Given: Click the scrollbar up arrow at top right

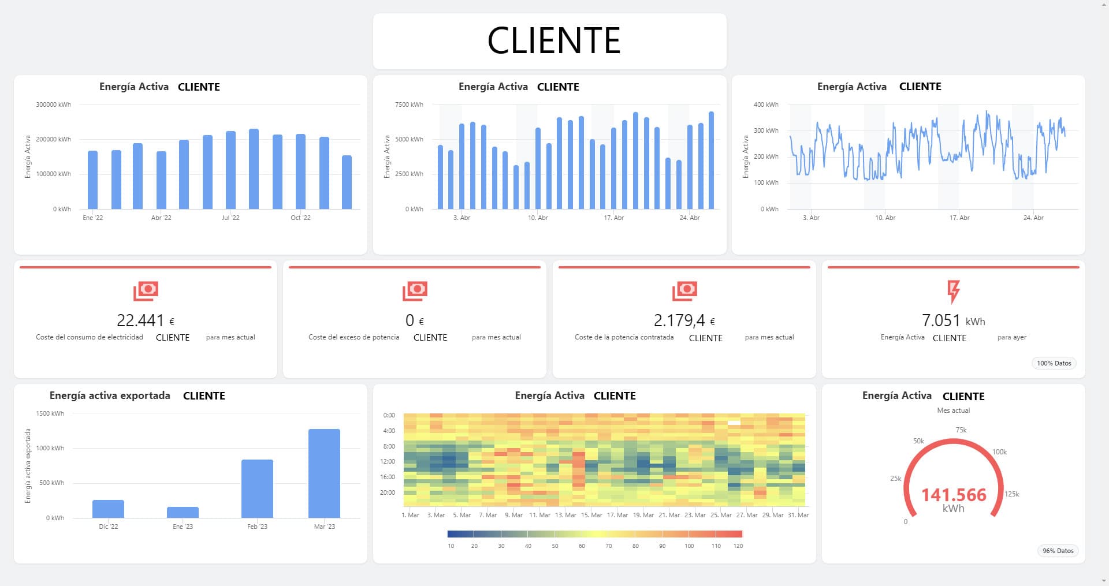Looking at the screenshot, I should pyautogui.click(x=1104, y=4).
